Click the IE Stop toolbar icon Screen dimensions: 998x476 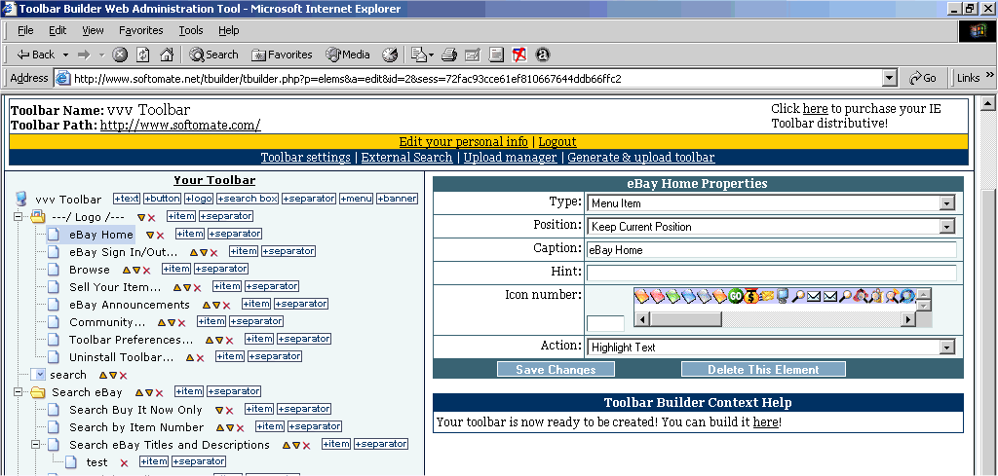[x=120, y=55]
